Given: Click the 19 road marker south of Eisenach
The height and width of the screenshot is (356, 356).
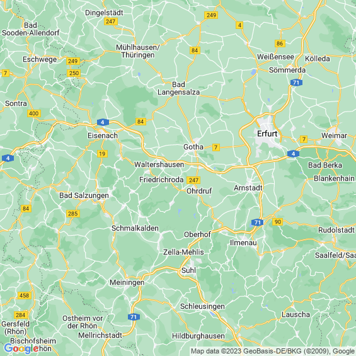Looking at the screenshot, I should [102, 154].
